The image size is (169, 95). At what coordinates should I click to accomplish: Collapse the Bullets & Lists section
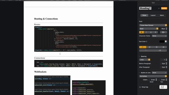(x=140, y=73)
